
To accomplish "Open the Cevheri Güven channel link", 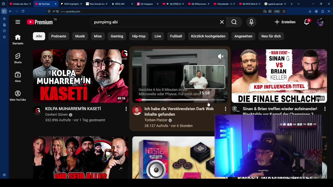I will click(x=56, y=115).
